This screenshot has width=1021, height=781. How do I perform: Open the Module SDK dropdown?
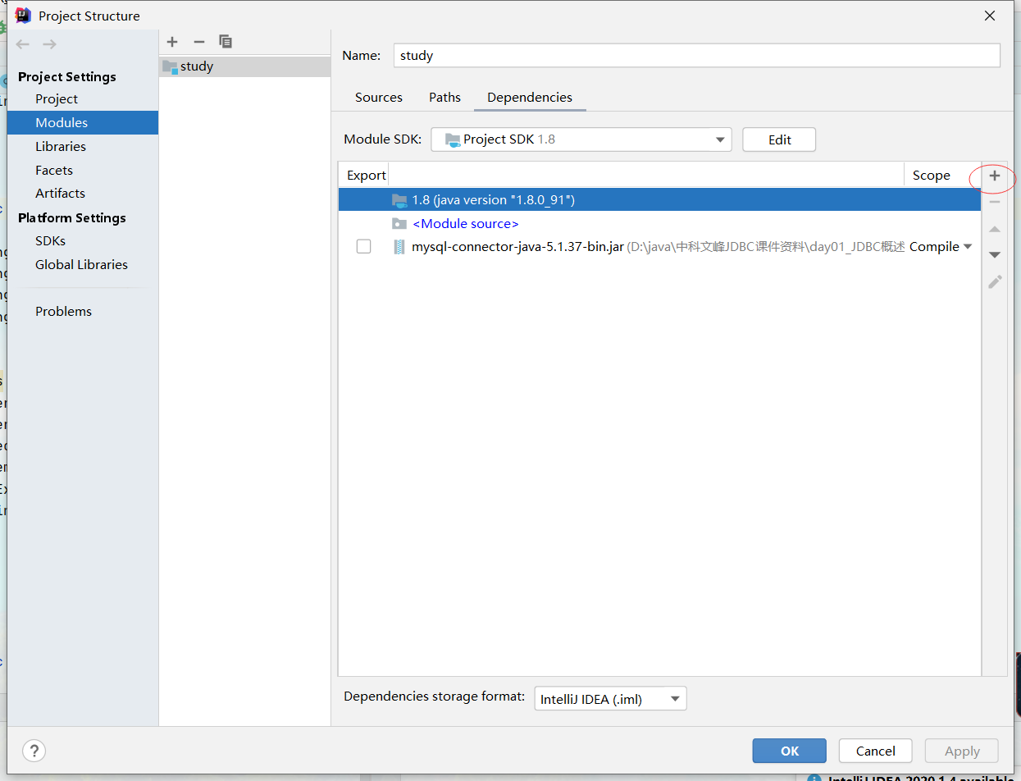tap(581, 139)
